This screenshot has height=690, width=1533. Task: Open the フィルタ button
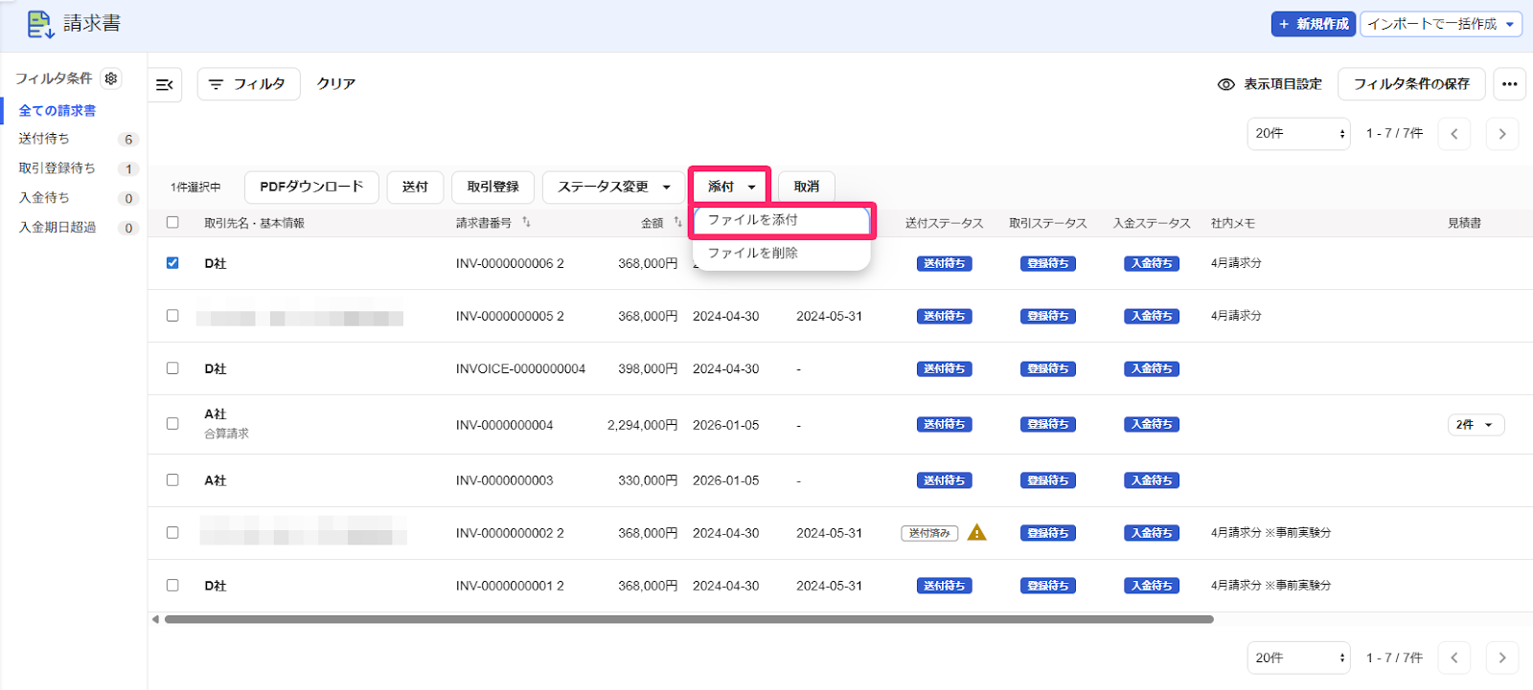point(248,84)
